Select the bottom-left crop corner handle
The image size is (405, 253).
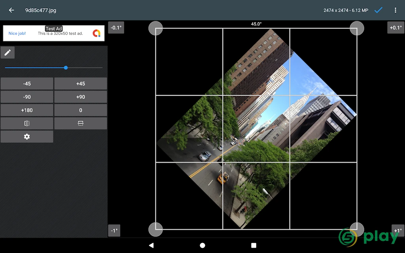pyautogui.click(x=155, y=230)
